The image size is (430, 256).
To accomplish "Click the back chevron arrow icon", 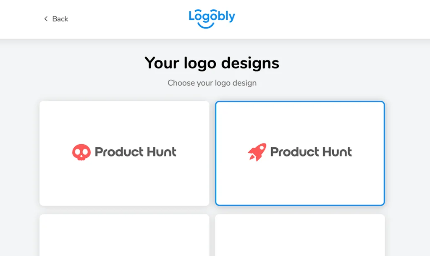I will 45,18.
